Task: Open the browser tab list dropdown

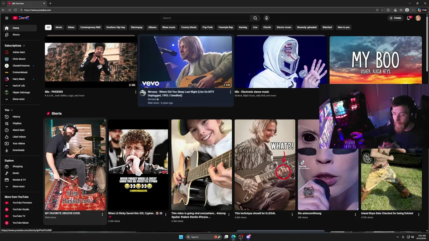Action: 3,3
